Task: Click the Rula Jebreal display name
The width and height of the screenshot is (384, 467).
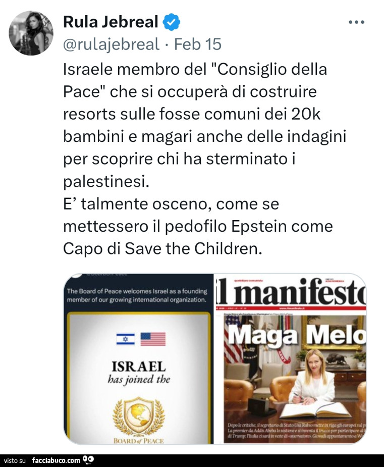Action: (x=111, y=22)
